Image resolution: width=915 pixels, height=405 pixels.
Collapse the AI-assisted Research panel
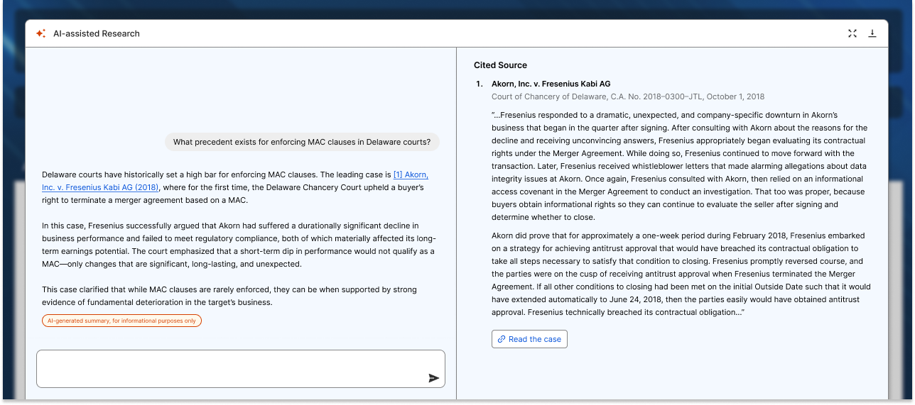852,33
